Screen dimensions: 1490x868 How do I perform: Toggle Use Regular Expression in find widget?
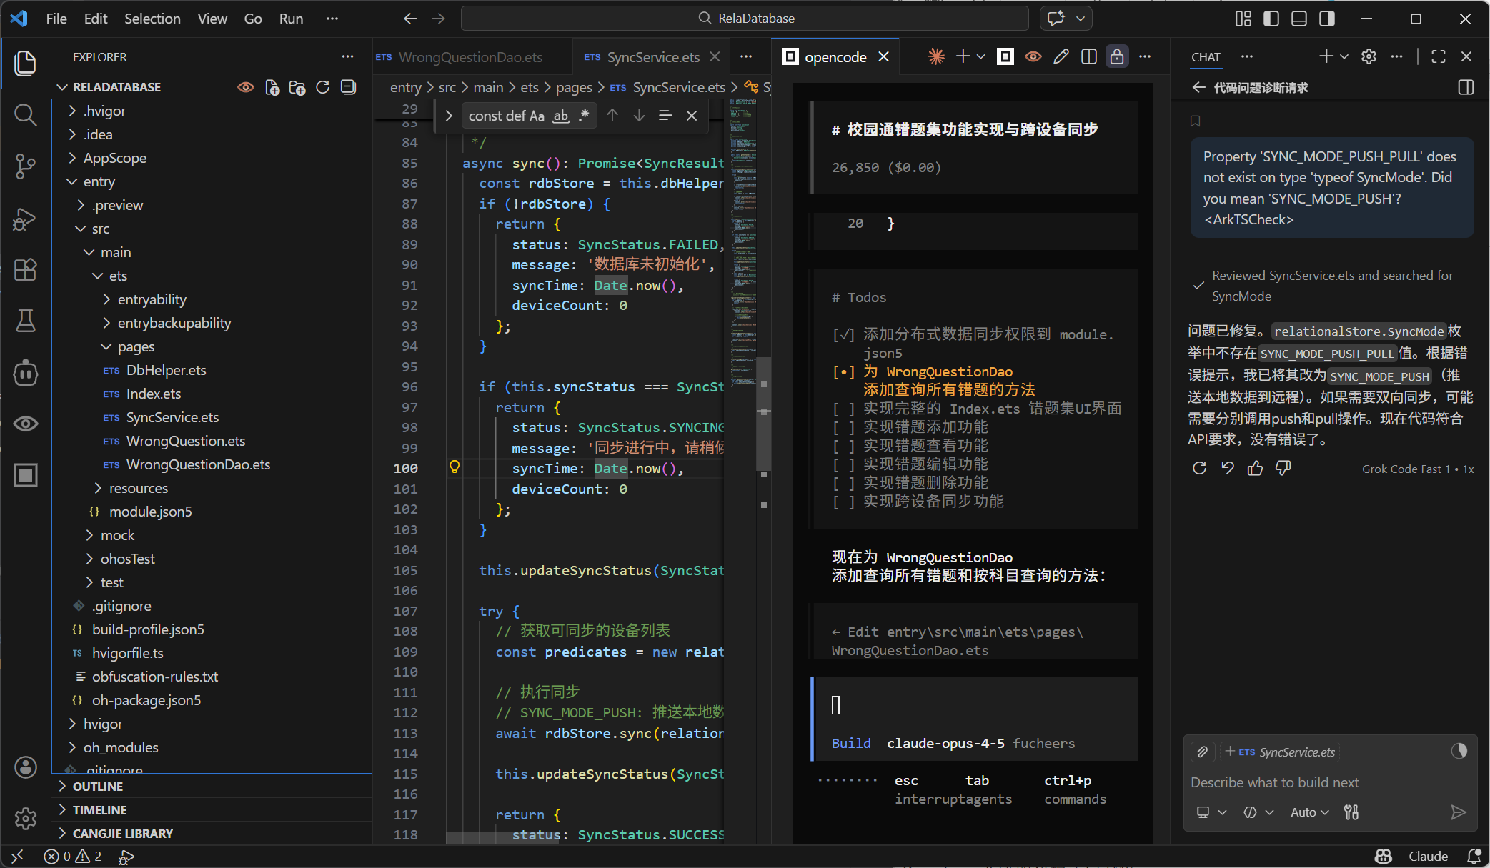coord(585,116)
